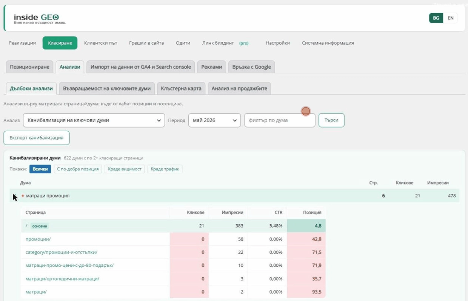468x301 pixels.
Task: Select the Класиране menu item
Action: click(60, 43)
